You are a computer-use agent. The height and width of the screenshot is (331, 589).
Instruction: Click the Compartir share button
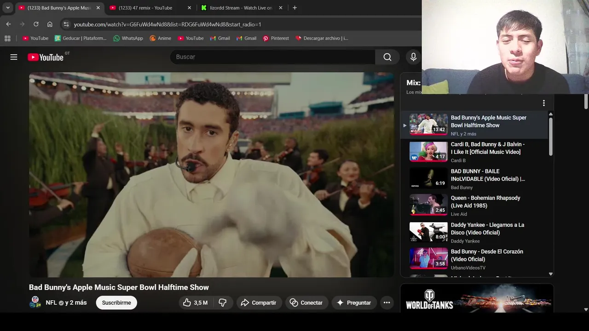(x=259, y=302)
